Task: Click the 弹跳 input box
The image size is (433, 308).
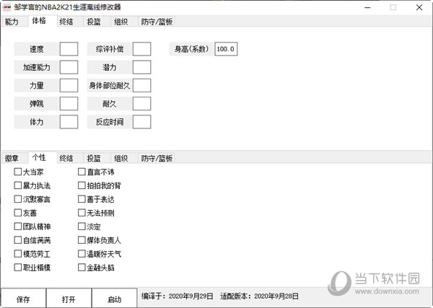Action: tap(69, 103)
